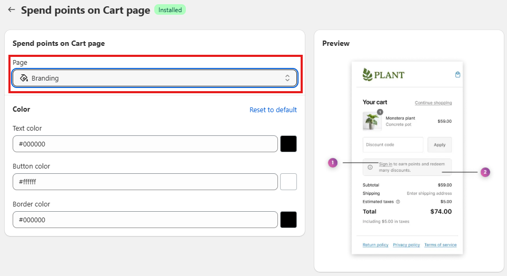Reset colors via Reset to default

point(273,110)
